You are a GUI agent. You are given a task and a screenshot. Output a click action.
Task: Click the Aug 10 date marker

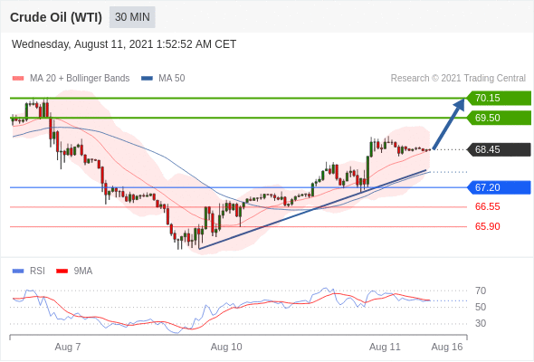tap(226, 347)
